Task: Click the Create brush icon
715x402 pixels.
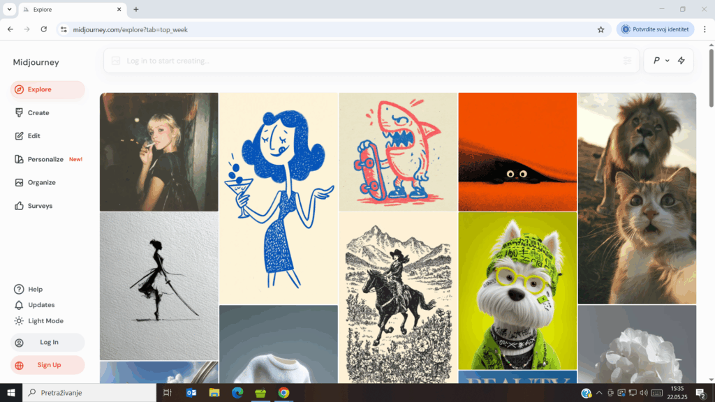Action: [19, 112]
